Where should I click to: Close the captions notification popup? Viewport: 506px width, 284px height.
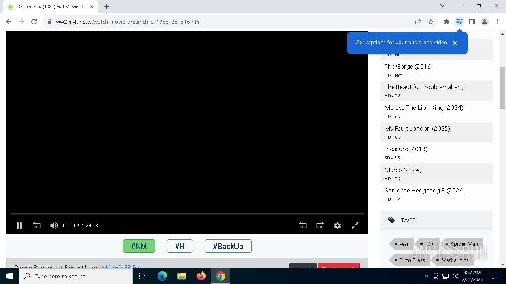click(x=455, y=43)
